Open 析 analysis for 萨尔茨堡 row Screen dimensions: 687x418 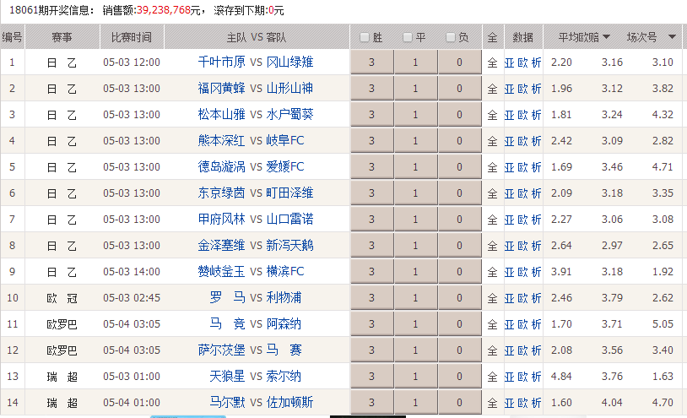click(x=536, y=350)
